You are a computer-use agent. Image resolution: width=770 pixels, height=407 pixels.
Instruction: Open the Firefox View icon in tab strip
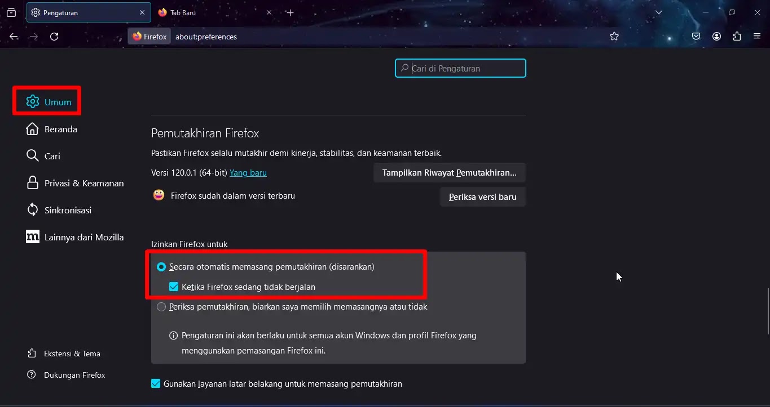(11, 12)
